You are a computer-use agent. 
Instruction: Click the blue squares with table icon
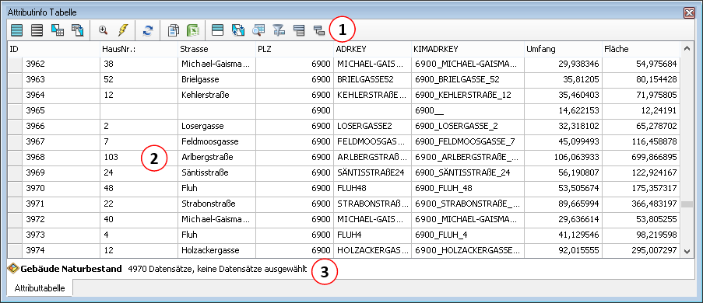click(58, 30)
